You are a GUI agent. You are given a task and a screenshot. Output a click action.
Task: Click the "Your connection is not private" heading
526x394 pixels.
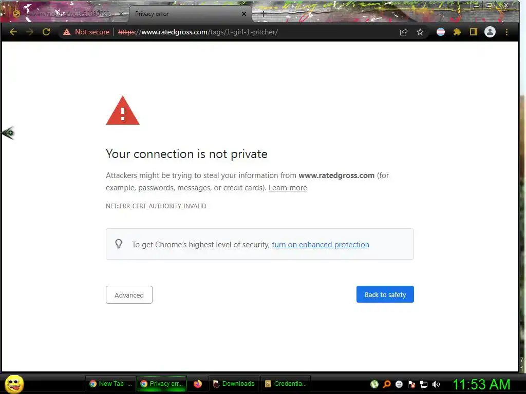186,154
